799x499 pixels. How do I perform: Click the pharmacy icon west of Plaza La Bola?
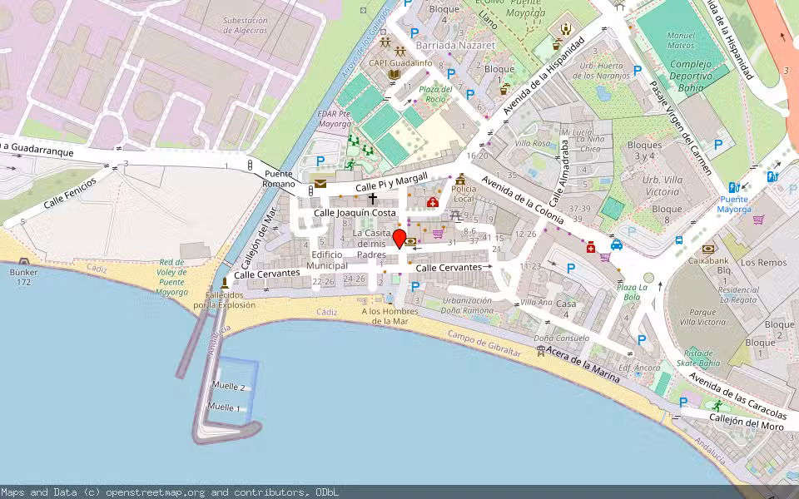(590, 247)
